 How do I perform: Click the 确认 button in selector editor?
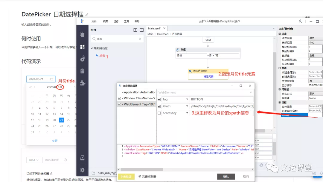pyautogui.click(x=226, y=177)
